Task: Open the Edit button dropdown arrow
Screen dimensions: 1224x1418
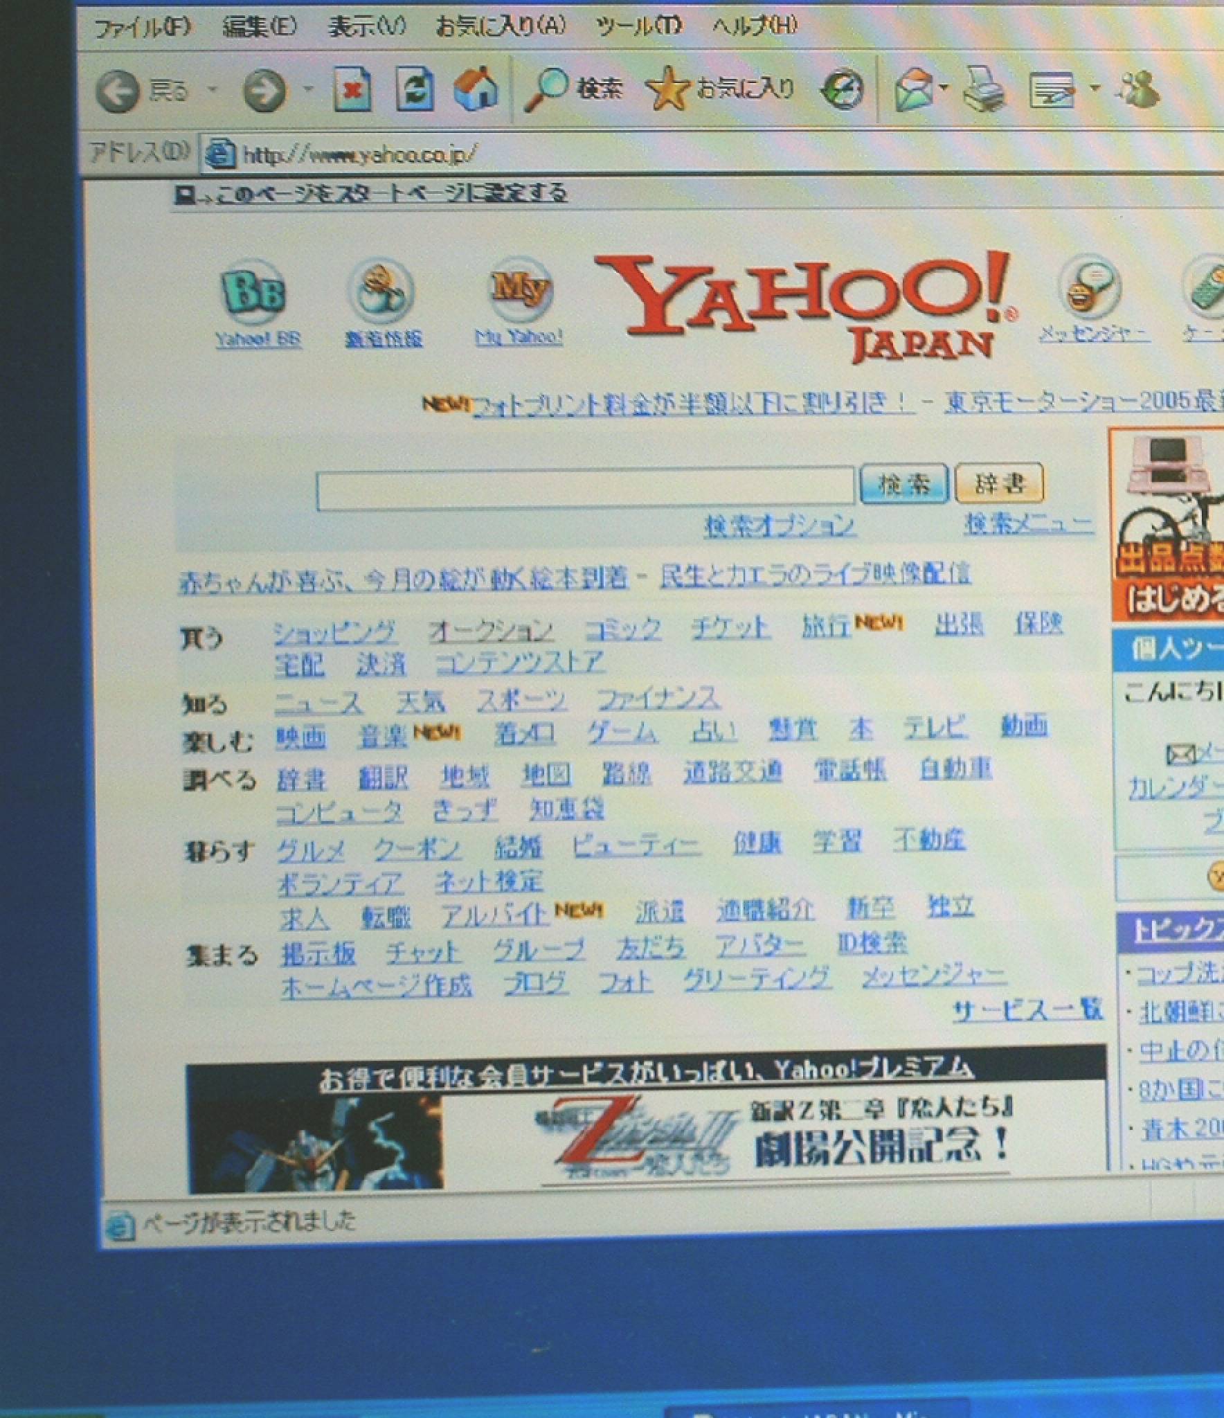Action: pyautogui.click(x=1095, y=88)
